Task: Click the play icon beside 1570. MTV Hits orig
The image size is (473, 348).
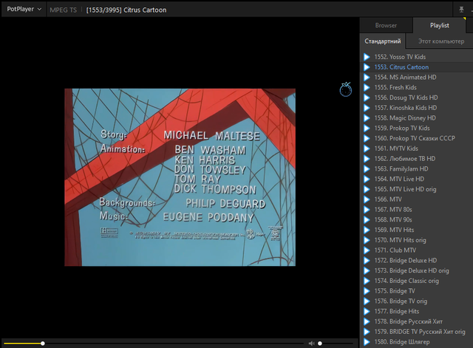Action: (x=367, y=240)
